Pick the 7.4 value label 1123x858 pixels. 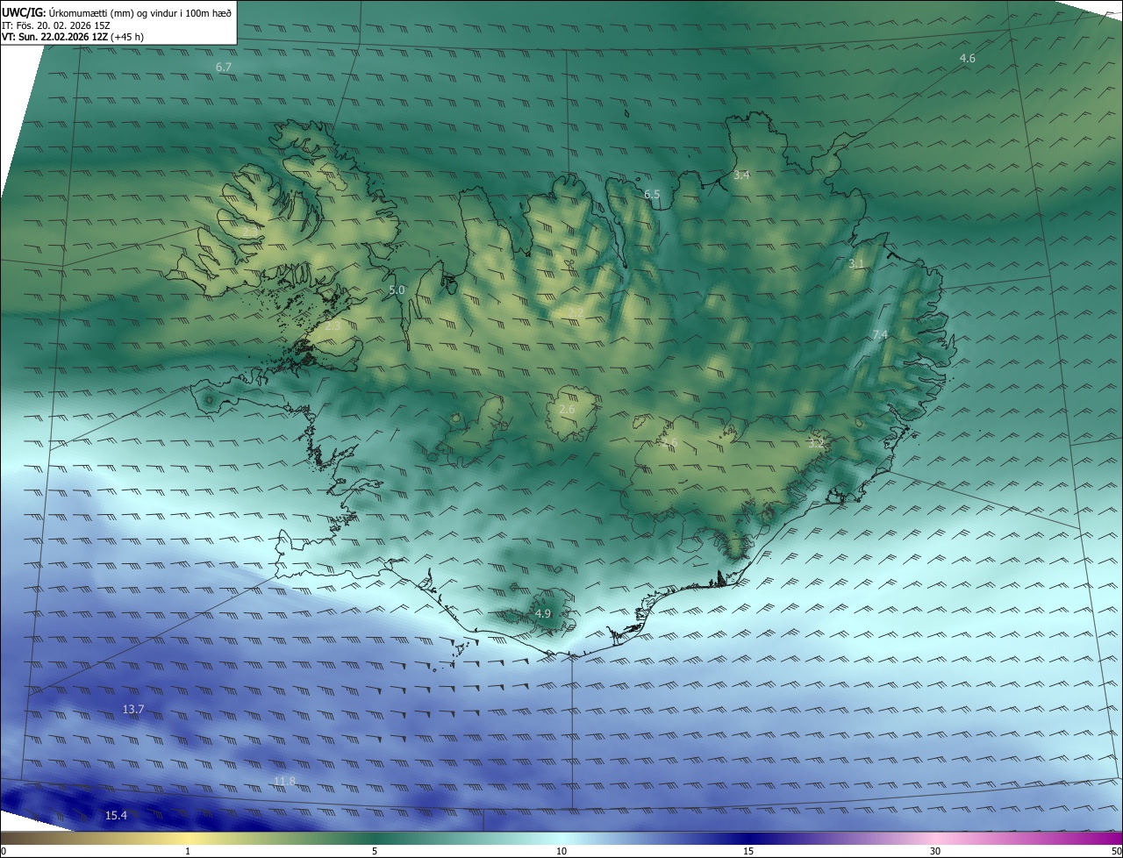(x=880, y=335)
